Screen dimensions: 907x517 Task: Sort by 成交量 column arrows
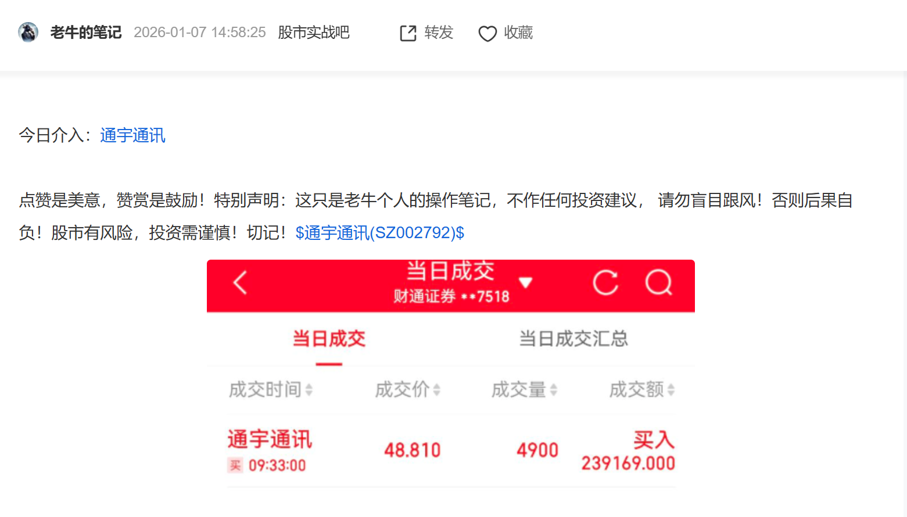pos(554,390)
